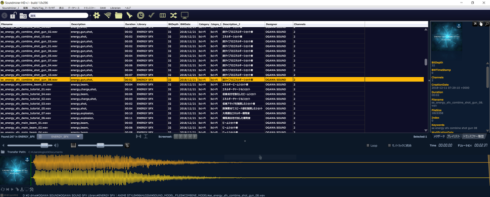Screen dimensions: 490x197
Task: Open the columns layout toolbar icon
Action: (x=163, y=15)
